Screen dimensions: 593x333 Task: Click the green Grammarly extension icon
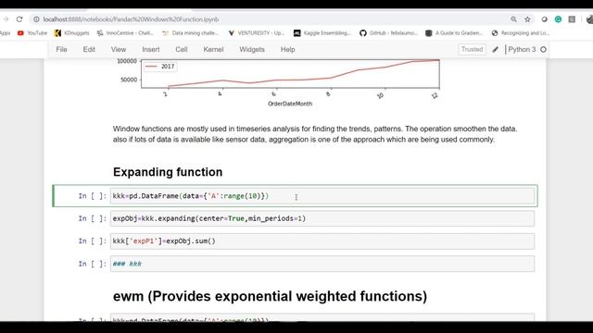point(558,19)
